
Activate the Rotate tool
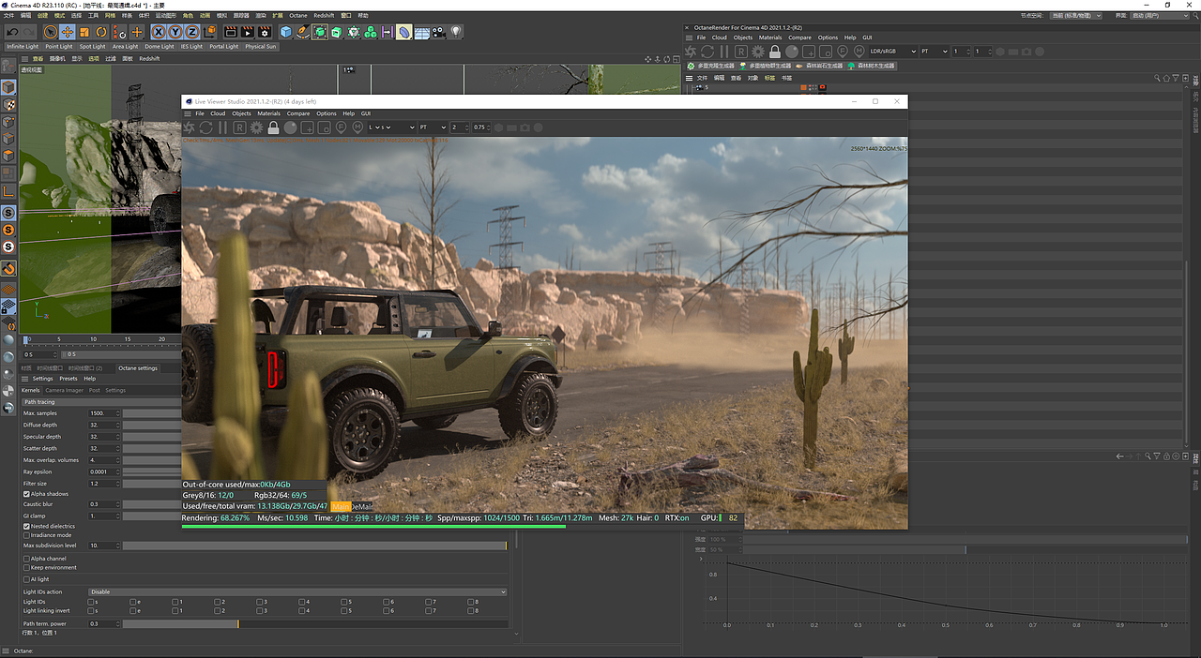click(x=101, y=32)
